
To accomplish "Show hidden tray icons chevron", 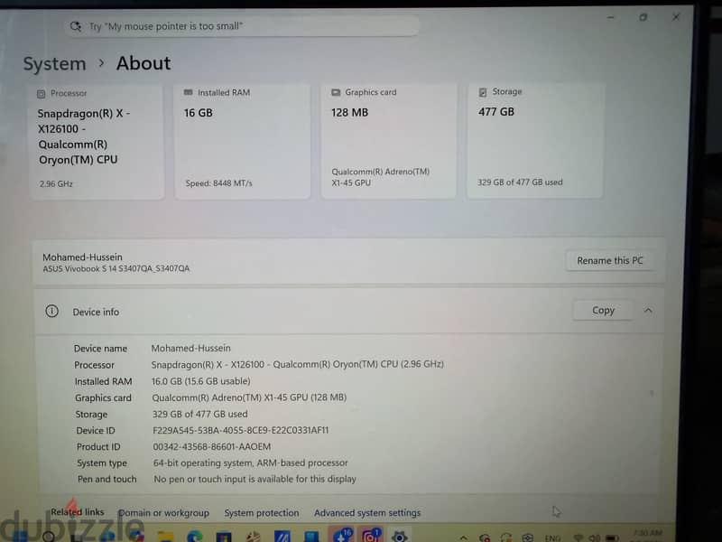I will point(464,537).
